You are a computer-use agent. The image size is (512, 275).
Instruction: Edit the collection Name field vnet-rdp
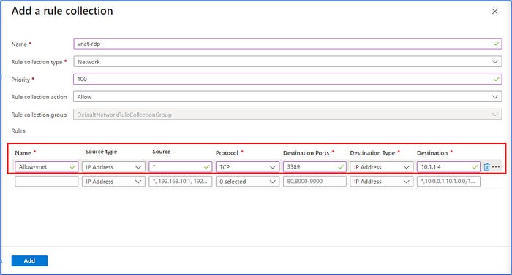tap(287, 44)
